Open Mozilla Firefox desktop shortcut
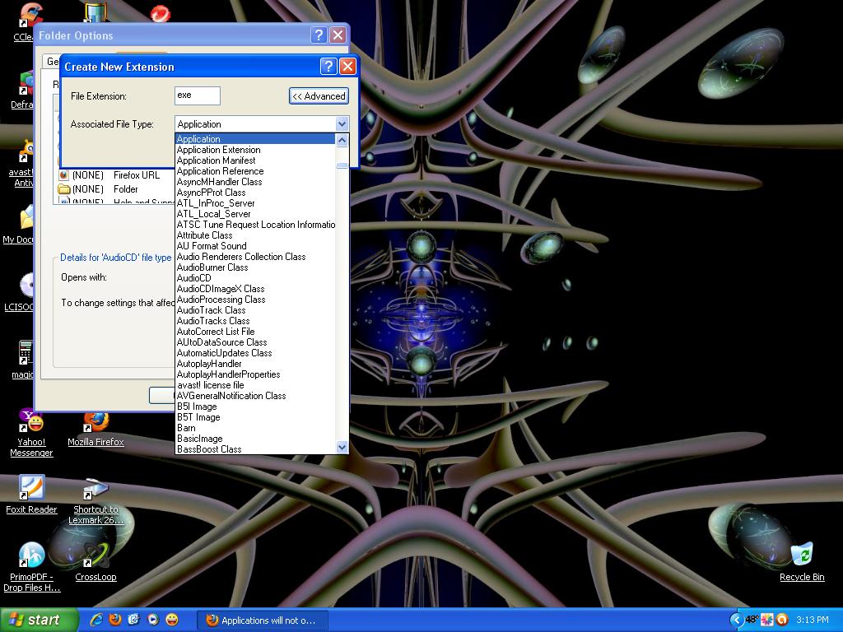This screenshot has width=843, height=632. coord(95,430)
